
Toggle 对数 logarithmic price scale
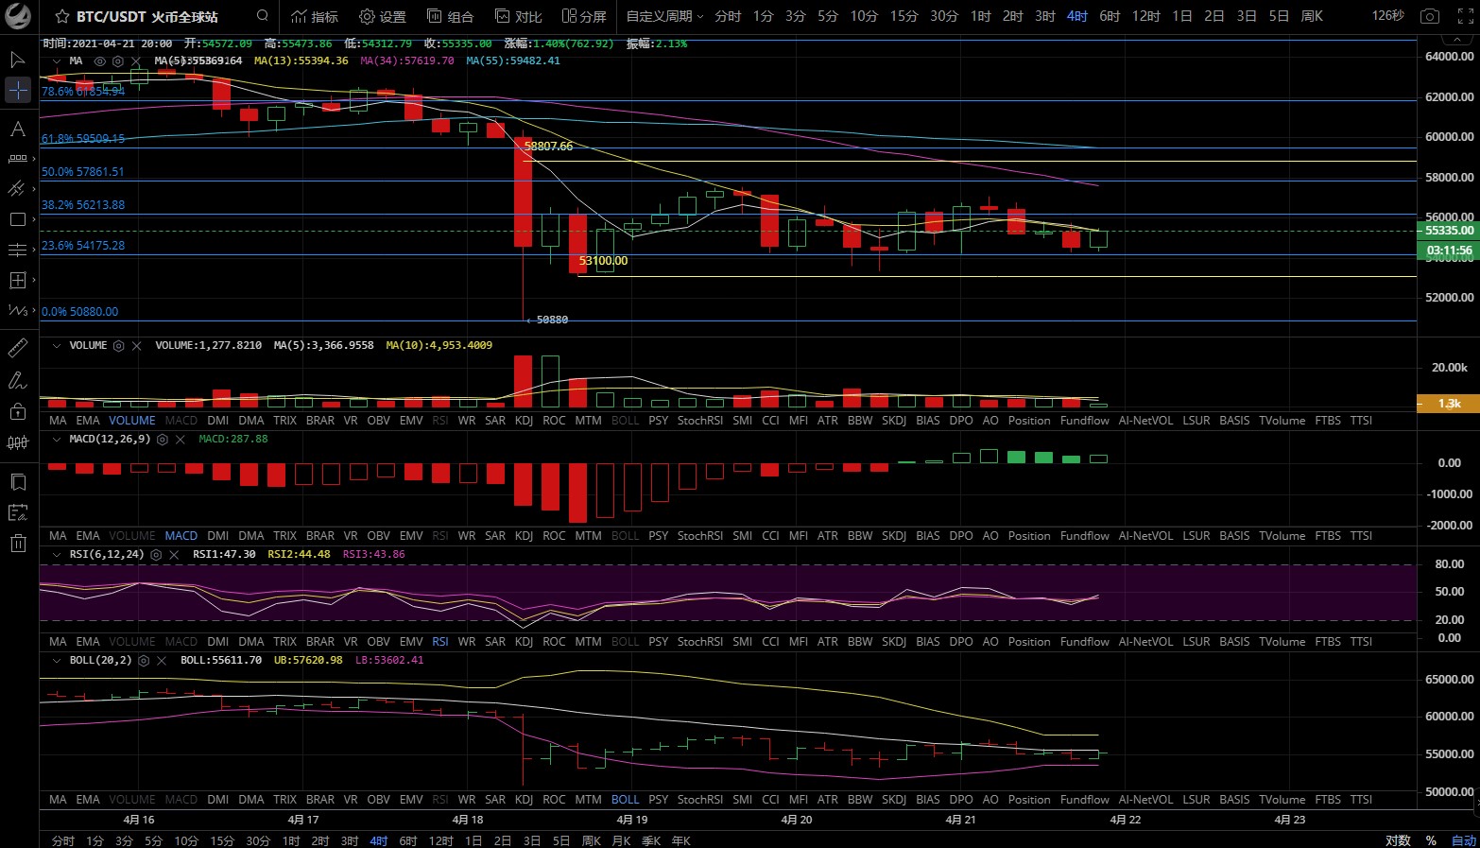point(1398,840)
